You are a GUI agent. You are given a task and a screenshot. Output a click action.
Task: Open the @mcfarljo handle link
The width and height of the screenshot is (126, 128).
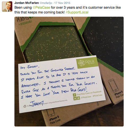(46, 3)
